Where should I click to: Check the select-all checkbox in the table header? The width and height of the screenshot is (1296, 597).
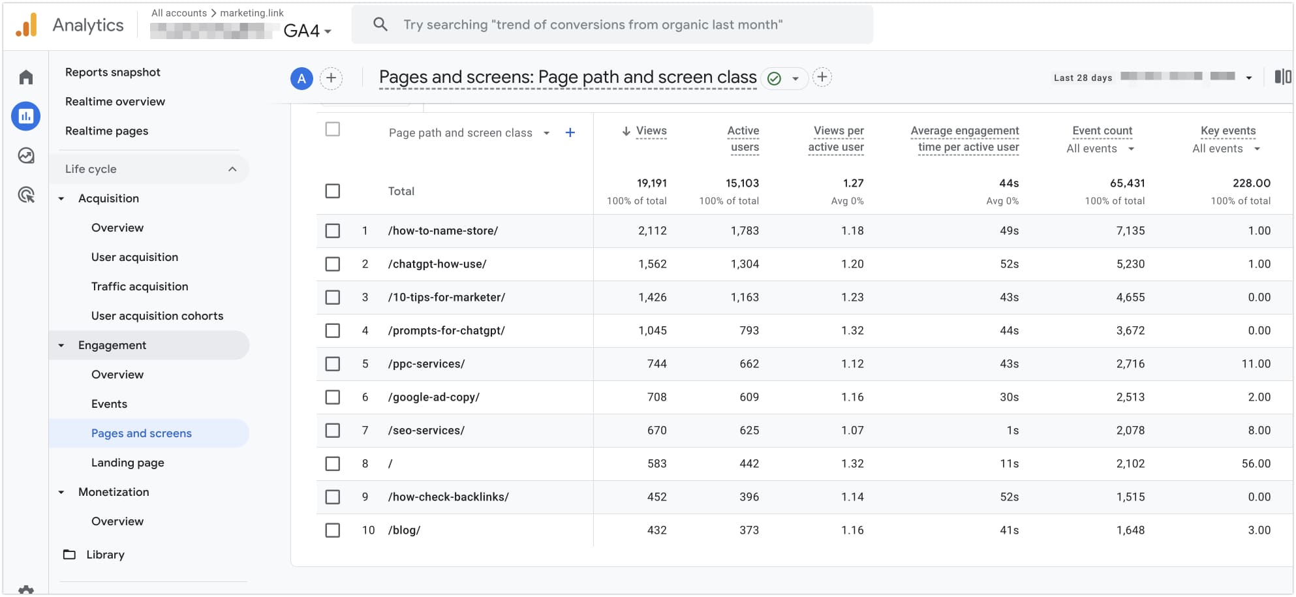[333, 129]
